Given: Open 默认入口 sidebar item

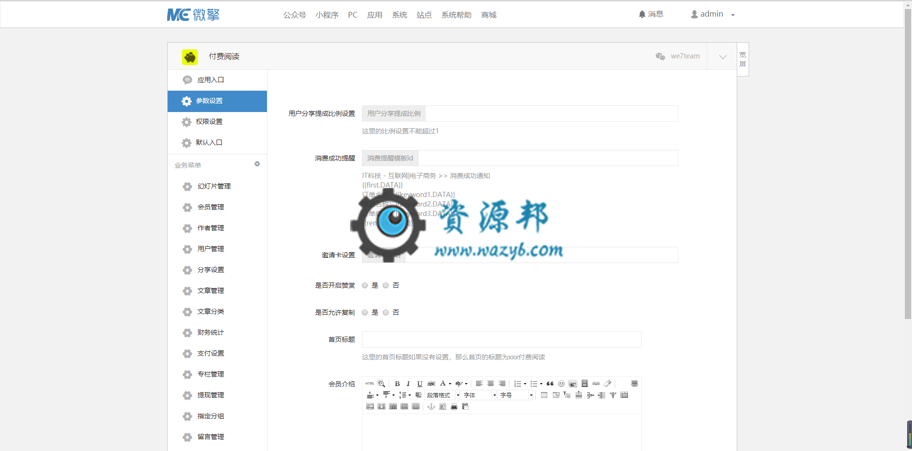Looking at the screenshot, I should pyautogui.click(x=217, y=143).
